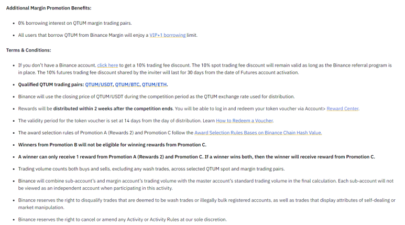Image resolution: width=405 pixels, height=225 pixels.
Task: Click the closing price of QTUM/USDT sentence
Action: pyautogui.click(x=156, y=97)
